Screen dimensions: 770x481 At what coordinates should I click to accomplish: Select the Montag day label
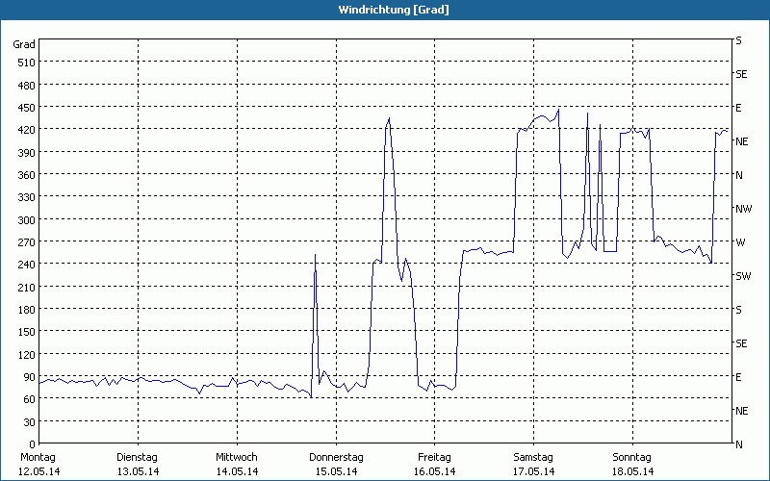pos(38,457)
